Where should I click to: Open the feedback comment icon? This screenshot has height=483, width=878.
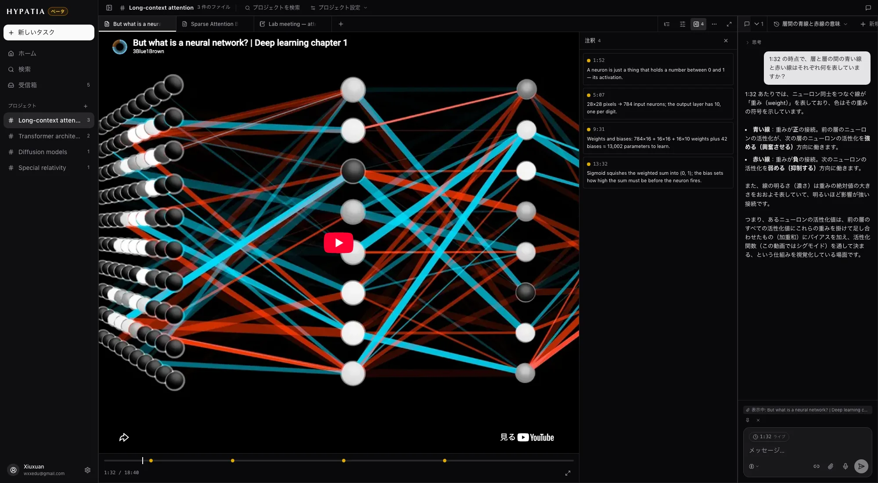[868, 7]
